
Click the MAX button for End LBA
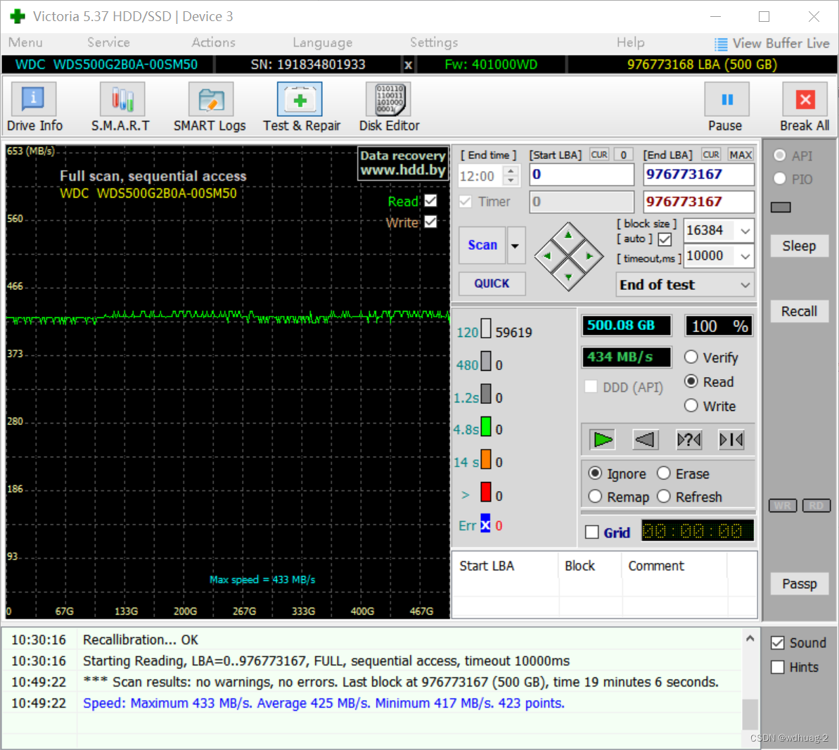point(741,155)
